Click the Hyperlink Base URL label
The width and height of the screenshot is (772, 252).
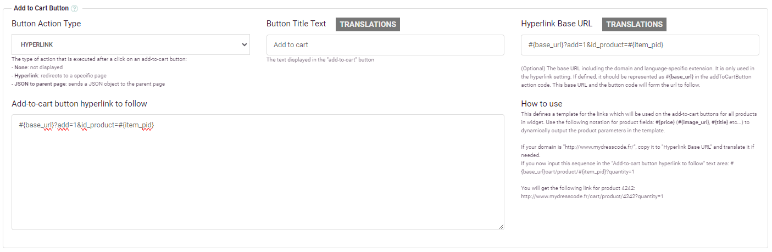[557, 24]
